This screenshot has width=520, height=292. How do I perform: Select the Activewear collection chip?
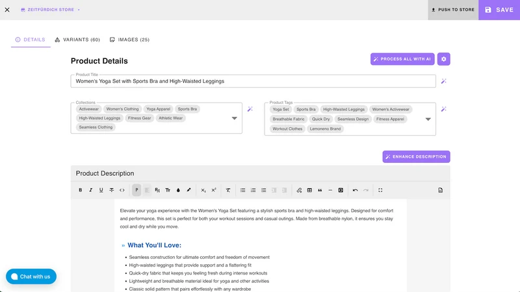89,109
